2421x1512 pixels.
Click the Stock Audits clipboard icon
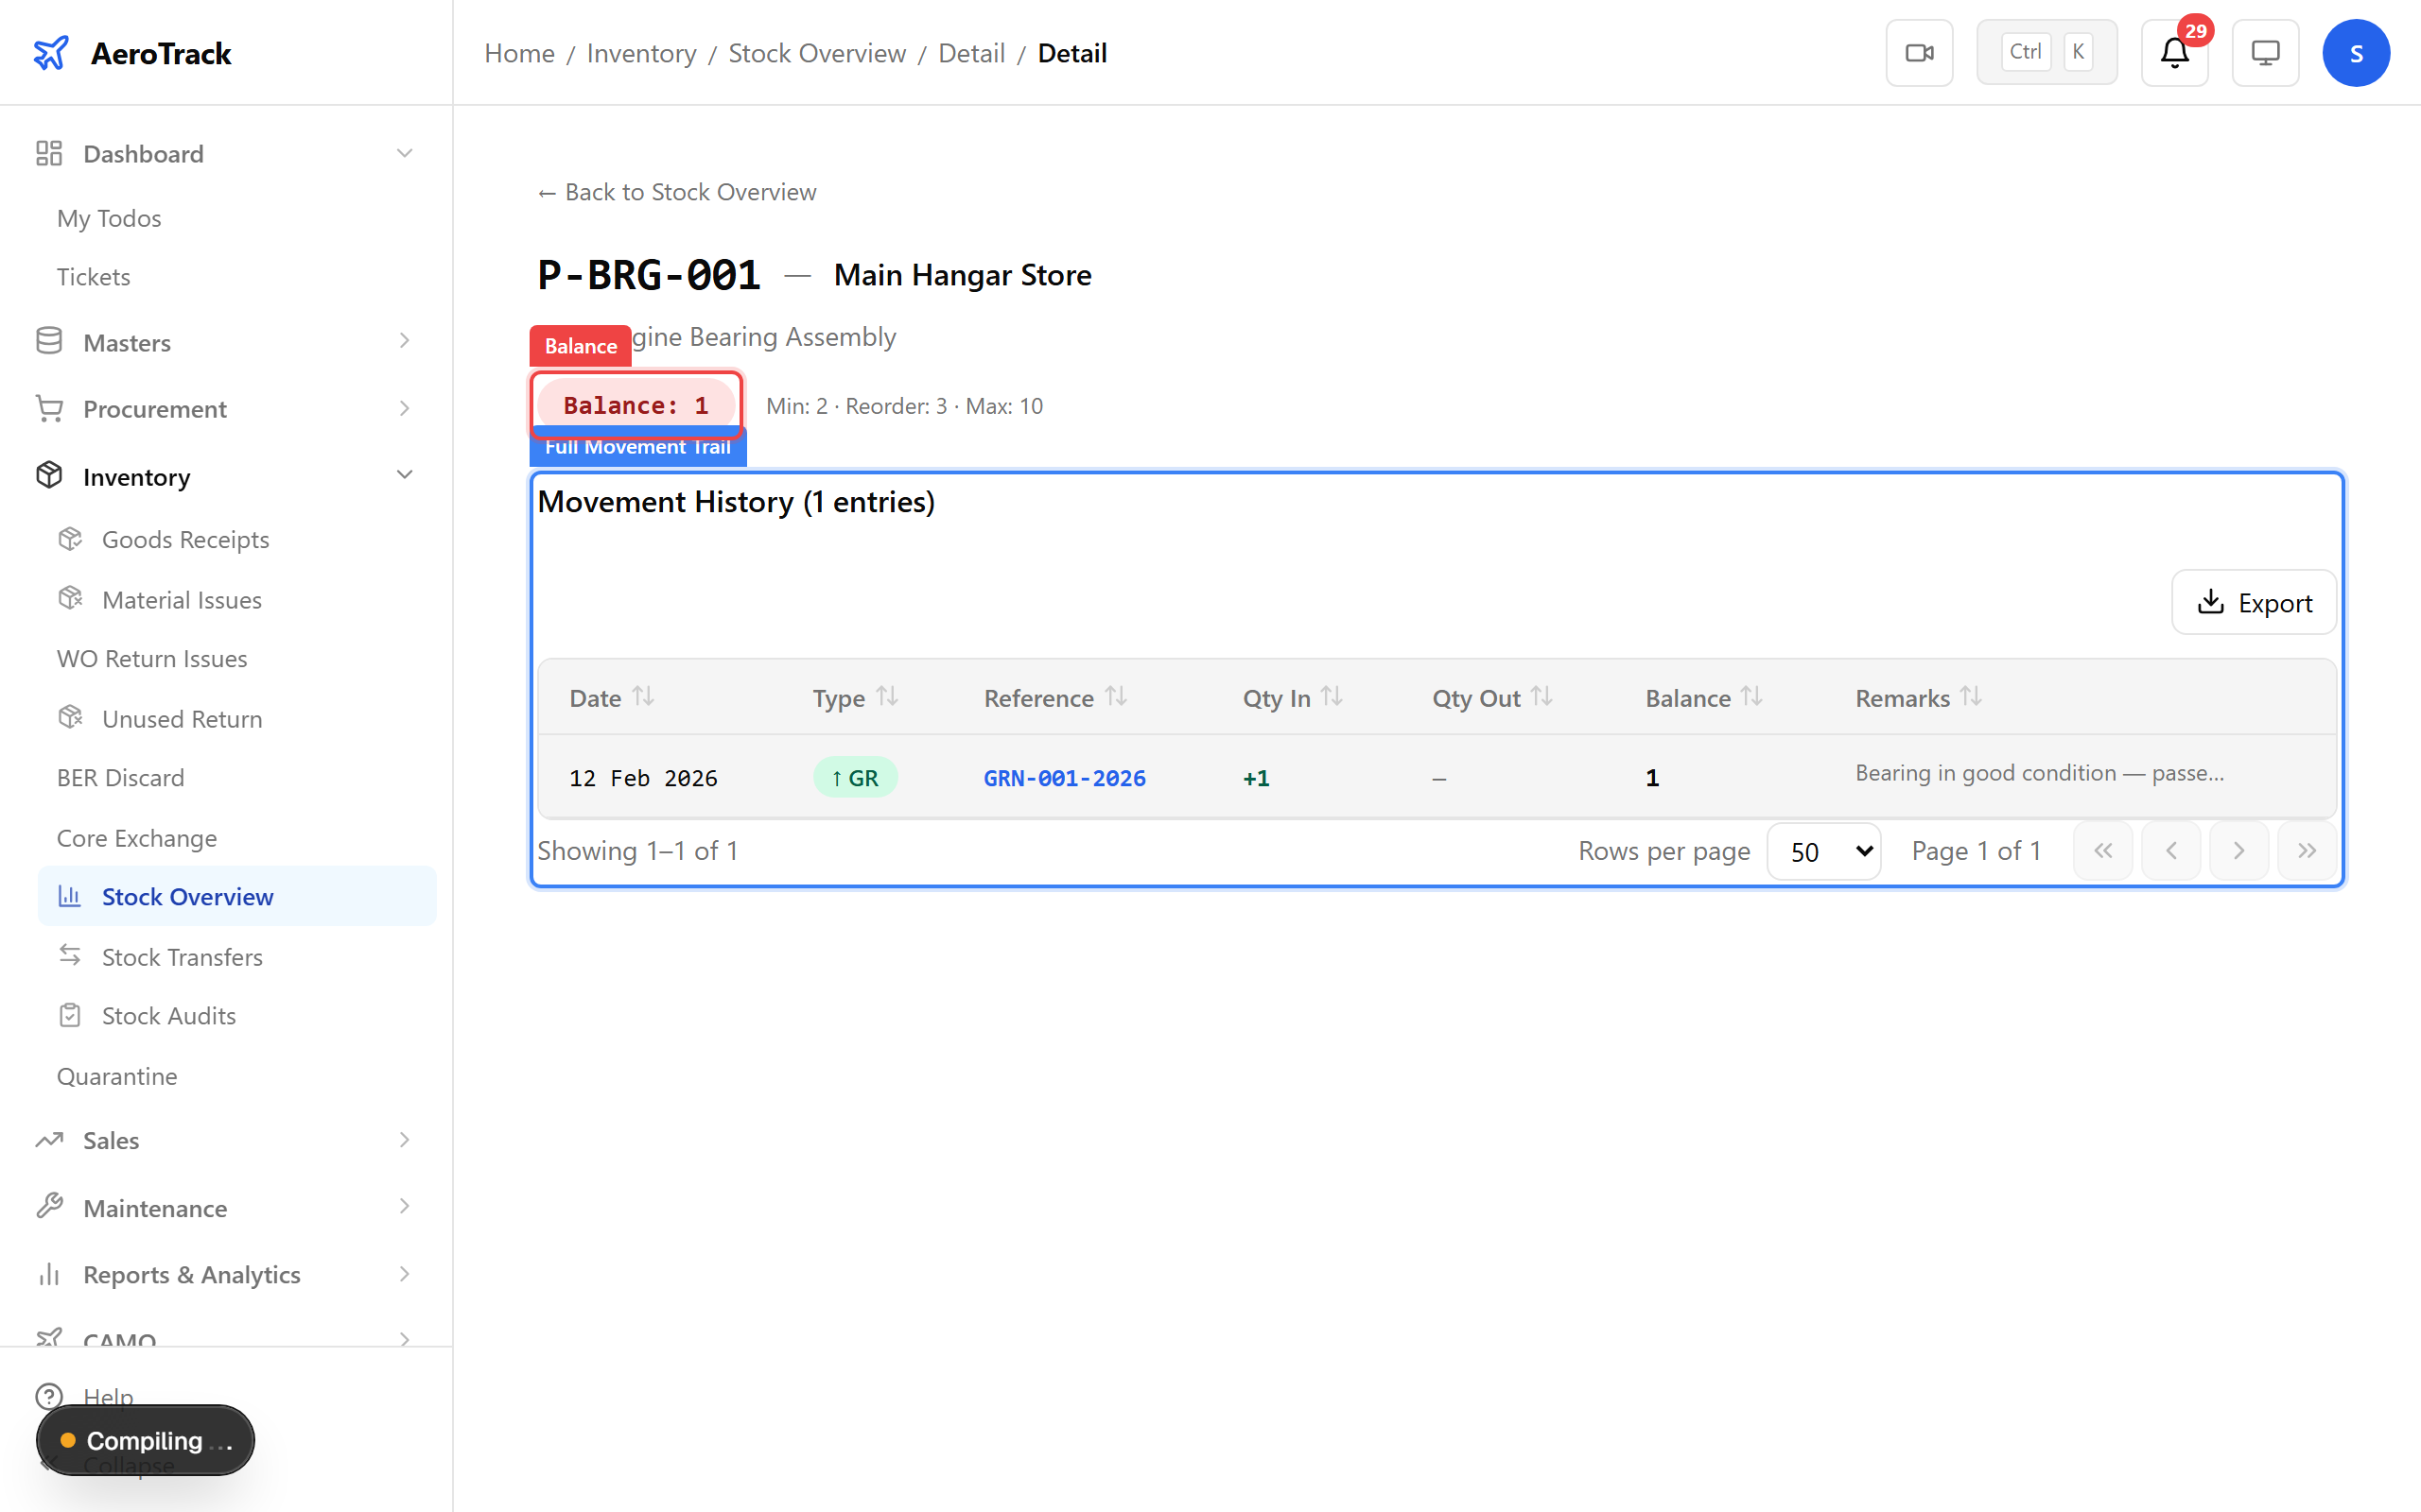click(69, 1015)
